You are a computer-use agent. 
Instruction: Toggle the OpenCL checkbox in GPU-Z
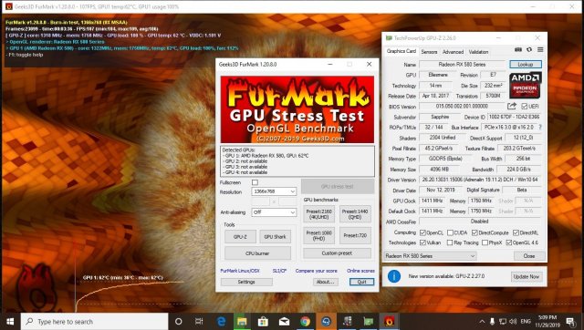click(422, 232)
